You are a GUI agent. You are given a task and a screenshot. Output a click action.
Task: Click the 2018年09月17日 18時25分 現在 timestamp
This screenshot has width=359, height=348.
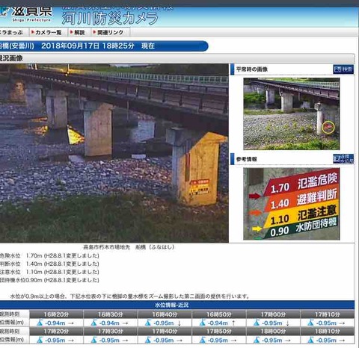point(98,46)
